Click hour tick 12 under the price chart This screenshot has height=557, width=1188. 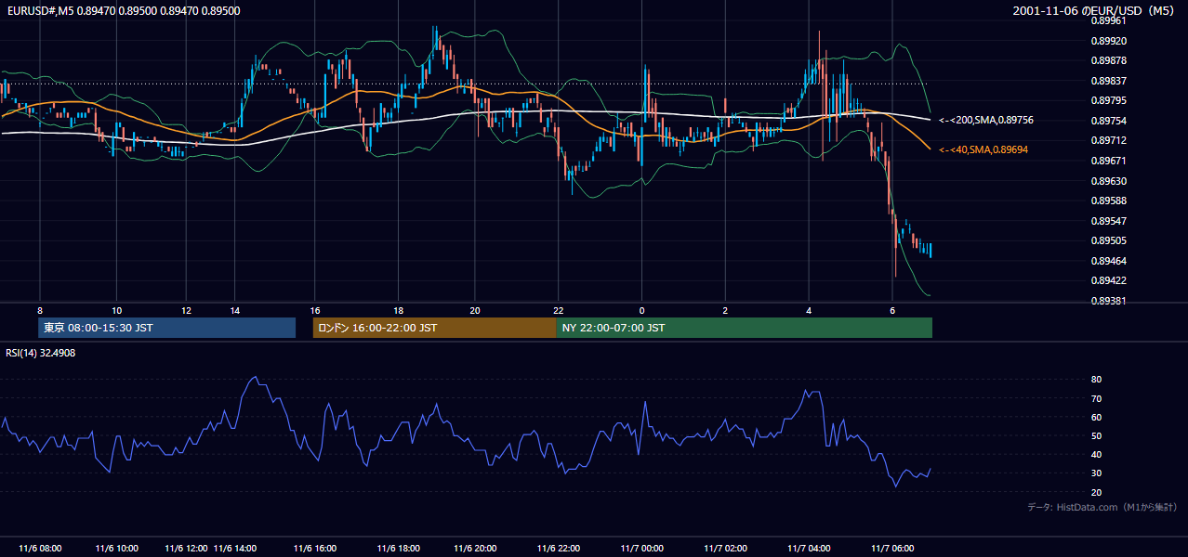(x=186, y=310)
